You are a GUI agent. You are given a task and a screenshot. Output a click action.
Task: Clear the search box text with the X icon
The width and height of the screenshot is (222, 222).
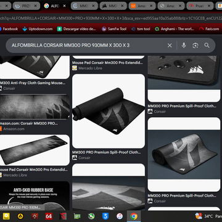pyautogui.click(x=170, y=46)
